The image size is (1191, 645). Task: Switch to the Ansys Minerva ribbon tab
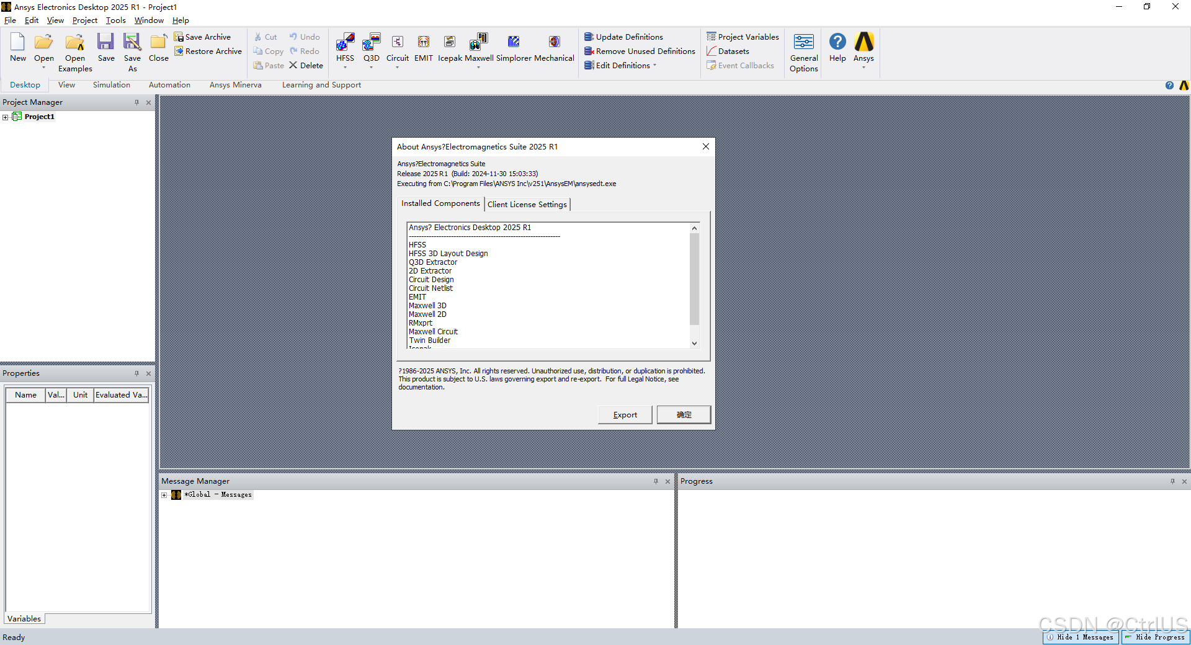coord(236,85)
